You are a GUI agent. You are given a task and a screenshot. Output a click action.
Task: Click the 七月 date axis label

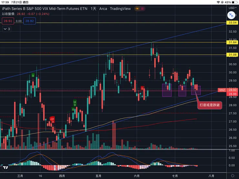point(175,176)
